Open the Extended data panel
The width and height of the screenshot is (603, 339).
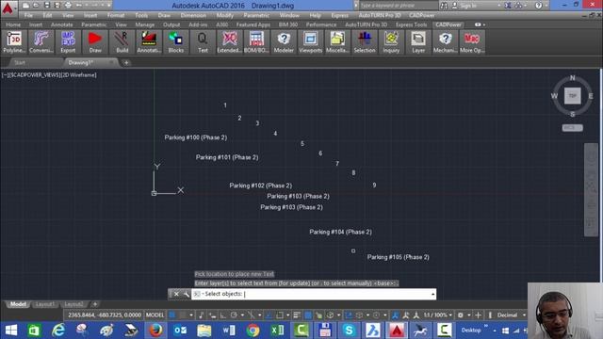230,42
